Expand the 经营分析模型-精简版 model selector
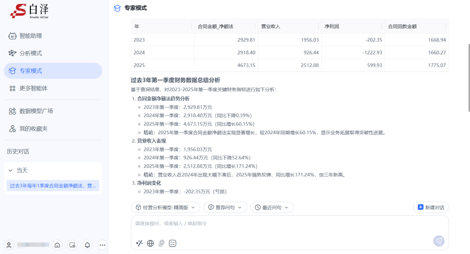 [165, 207]
